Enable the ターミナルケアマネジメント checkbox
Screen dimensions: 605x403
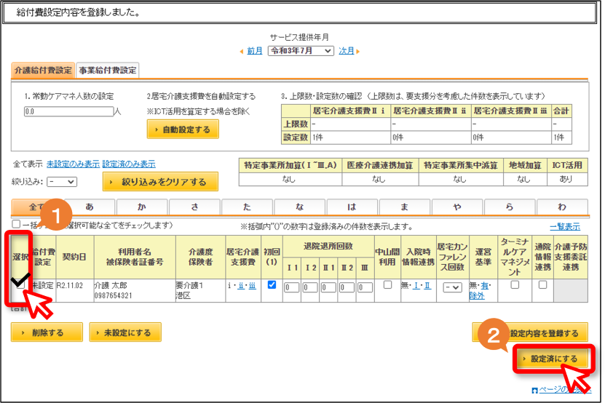click(x=515, y=285)
